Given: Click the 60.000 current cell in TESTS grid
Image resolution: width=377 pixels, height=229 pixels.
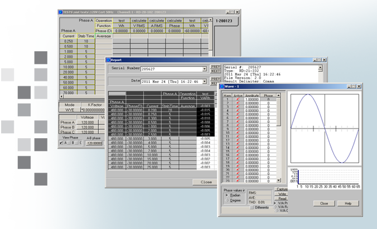Looking at the screenshot, I should [x=68, y=87].
